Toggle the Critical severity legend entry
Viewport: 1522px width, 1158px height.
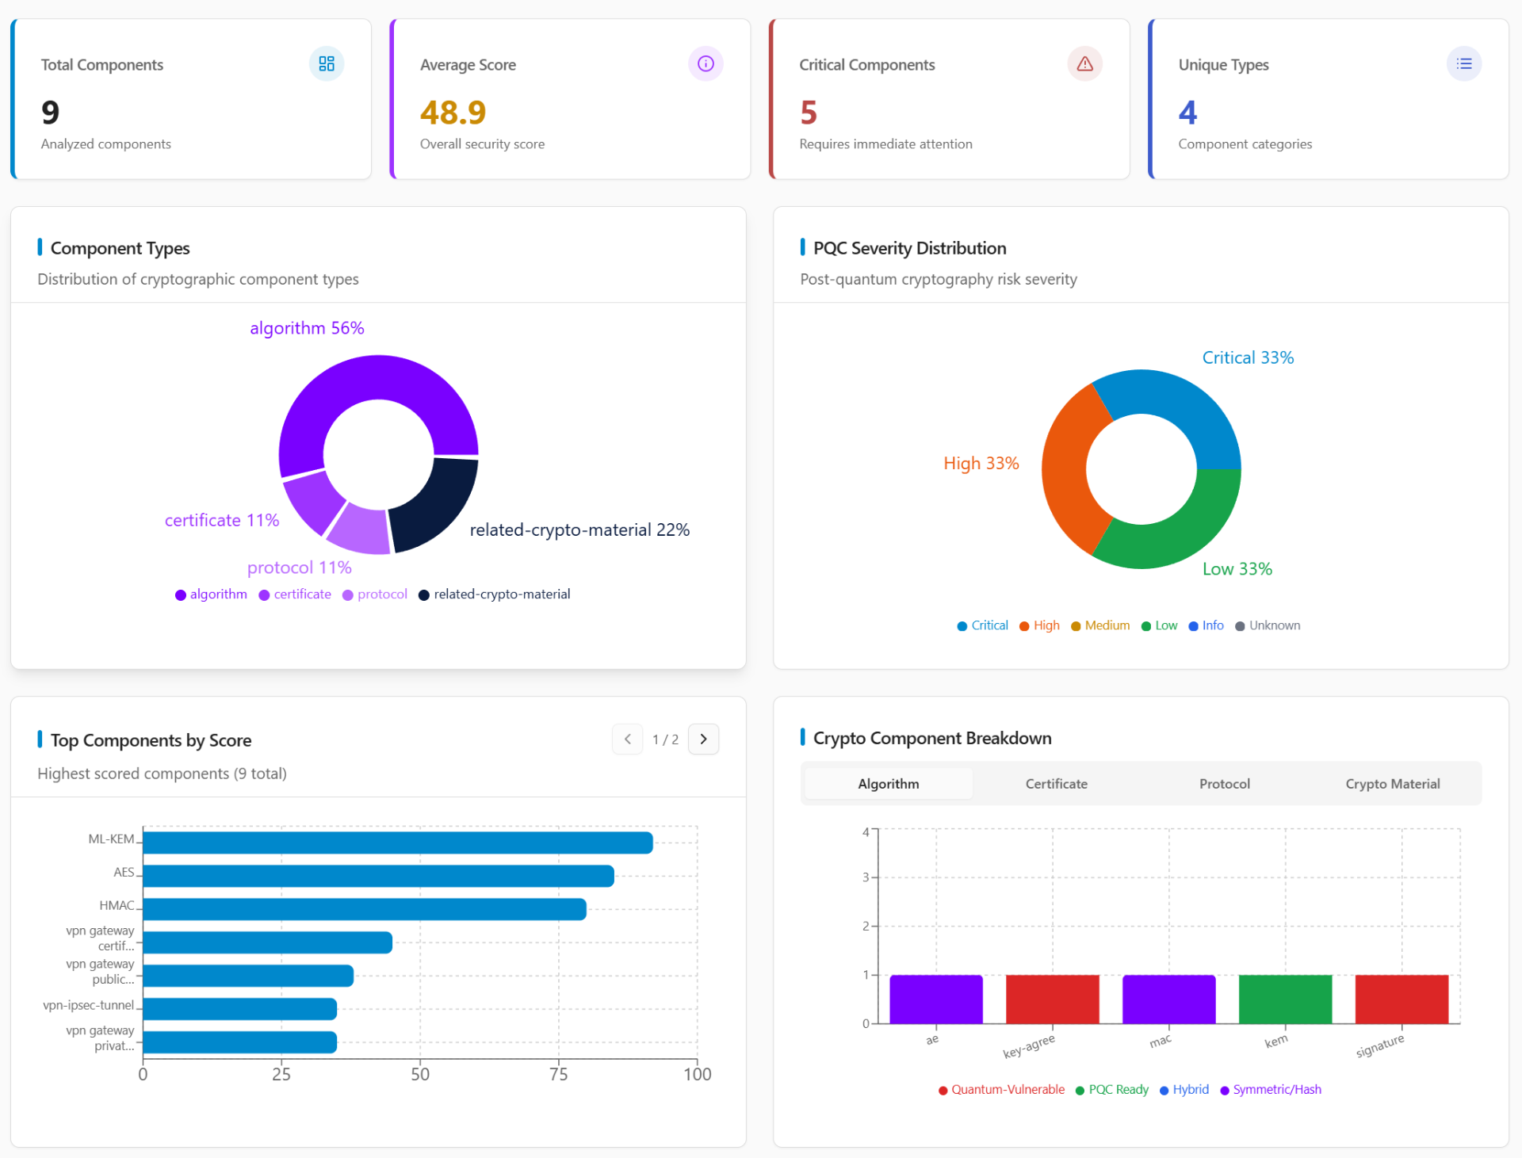(983, 625)
